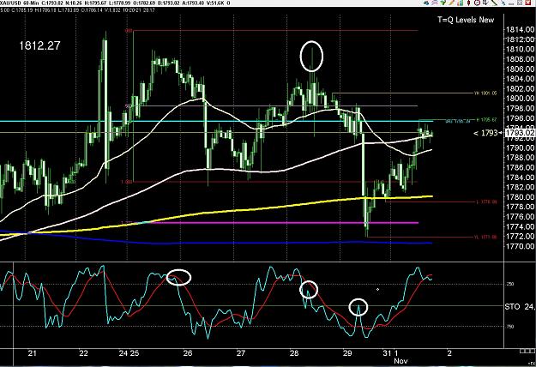Click the YH 1801.05 level label
The image size is (536, 367).
point(485,93)
